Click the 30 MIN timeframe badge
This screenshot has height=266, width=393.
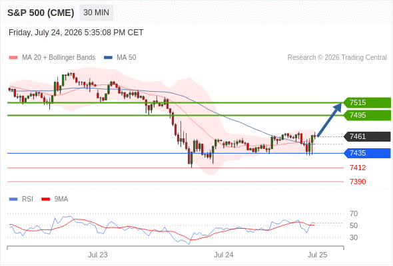point(96,13)
